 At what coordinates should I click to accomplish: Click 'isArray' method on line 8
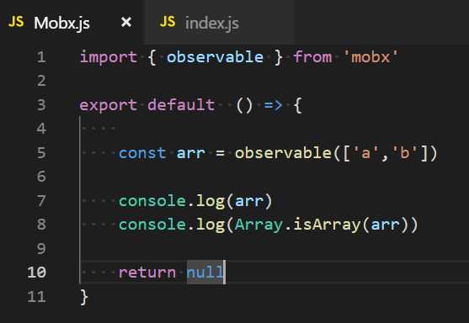click(x=327, y=225)
